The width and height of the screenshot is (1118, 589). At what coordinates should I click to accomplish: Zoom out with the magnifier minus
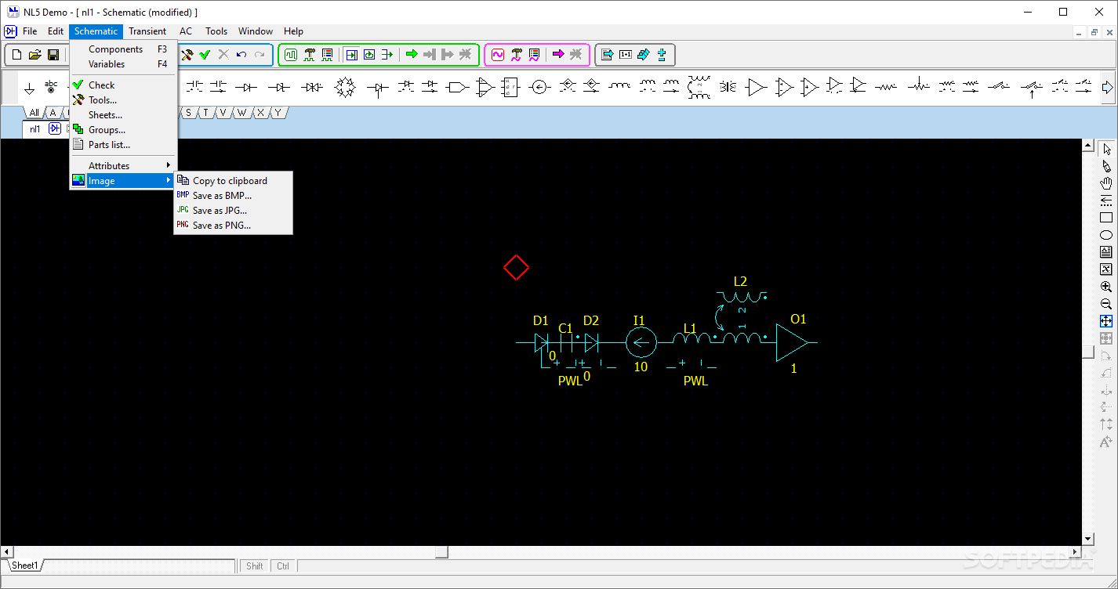(x=1106, y=304)
